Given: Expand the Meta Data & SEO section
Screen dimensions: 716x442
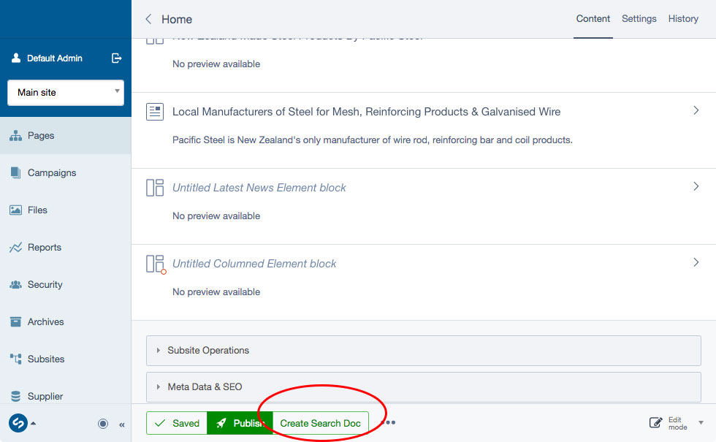Looking at the screenshot, I should coord(423,387).
